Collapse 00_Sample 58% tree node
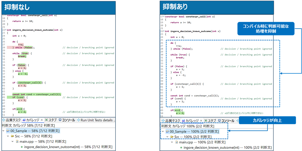 pyautogui.click(x=3, y=131)
